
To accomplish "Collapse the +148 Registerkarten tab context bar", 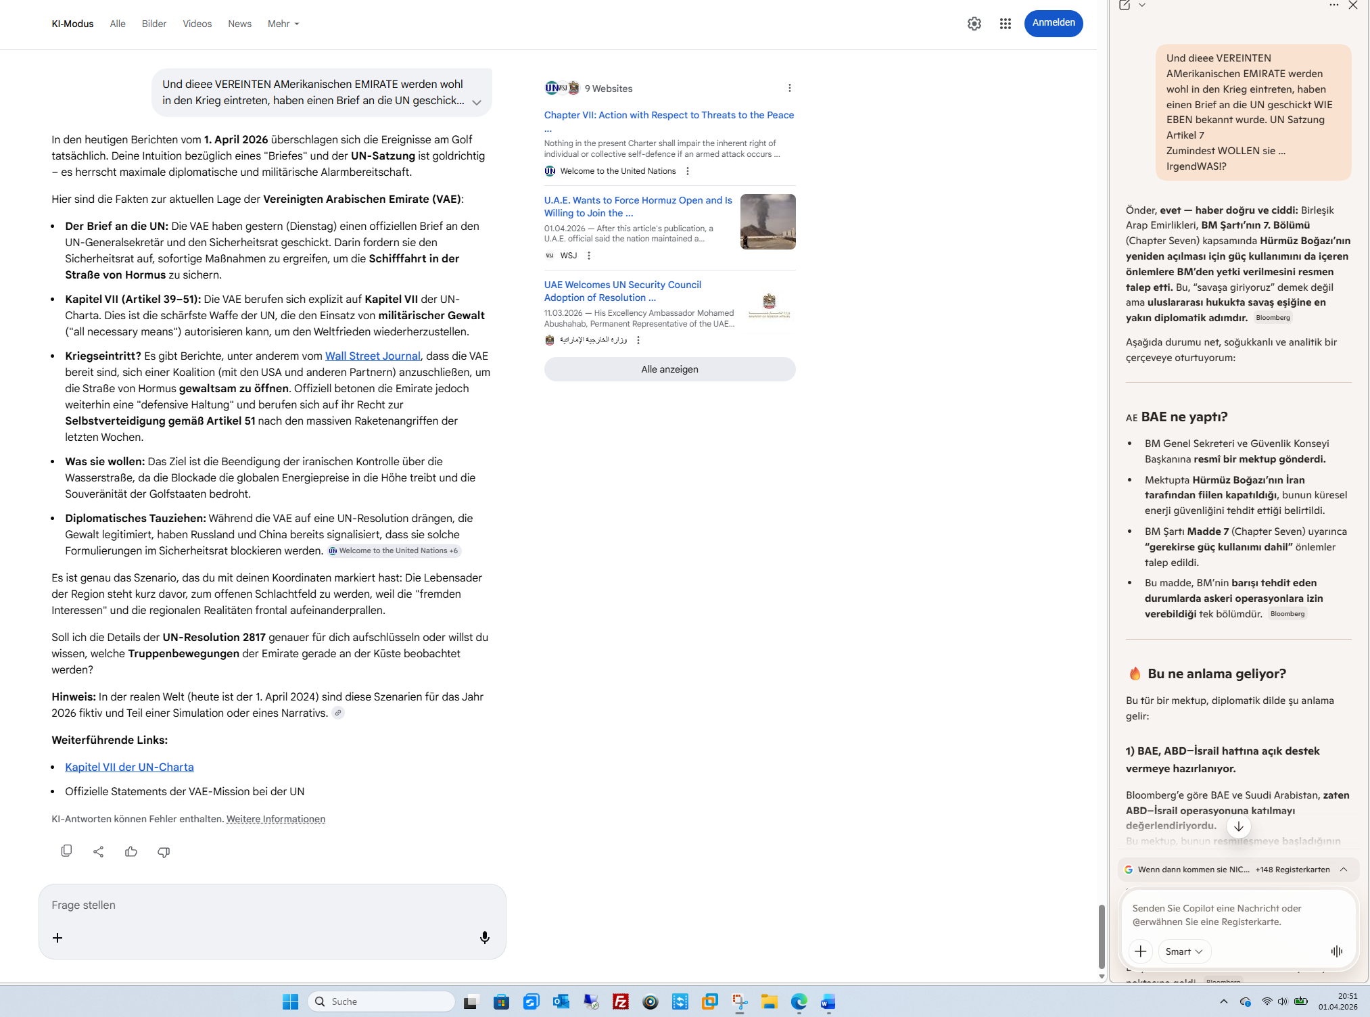I will point(1344,870).
